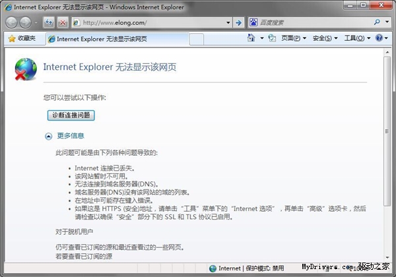Maximize the Internet Explorer window
The width and height of the screenshot is (396, 277).
tap(363, 5)
